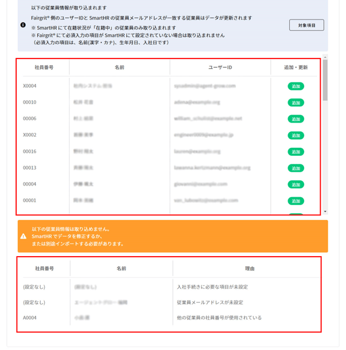Click the scrollbar up arrow of employee list
This screenshot has width=346, height=350.
[325, 57]
